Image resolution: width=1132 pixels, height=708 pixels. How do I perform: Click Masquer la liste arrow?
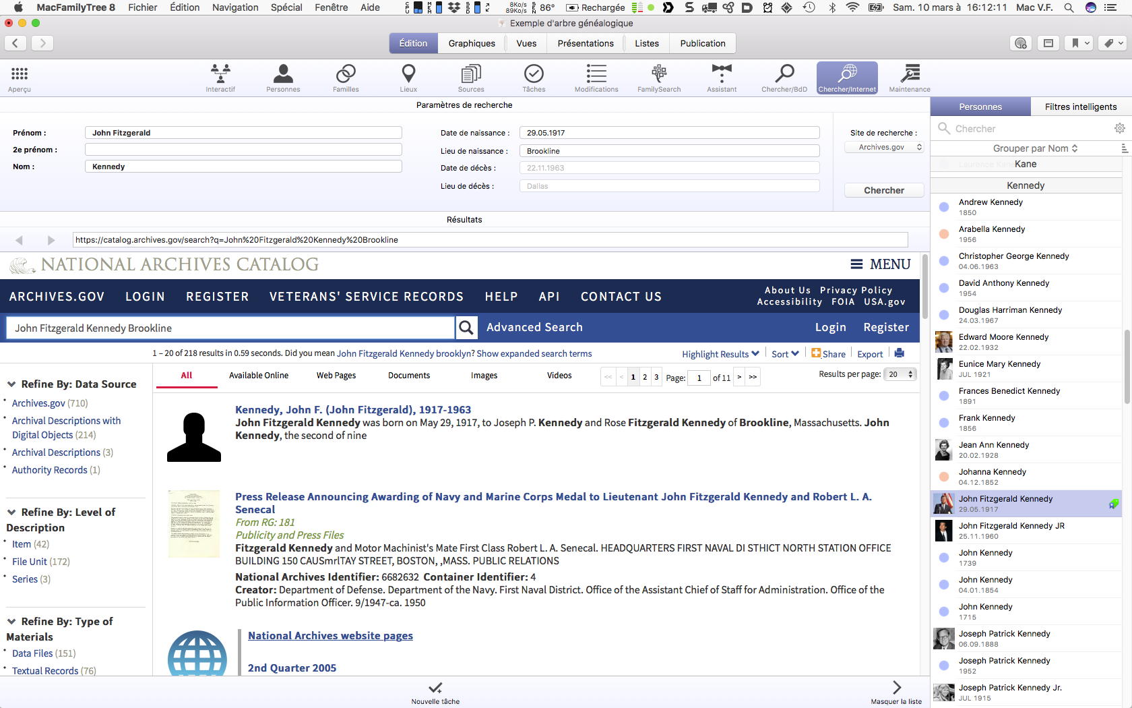[x=896, y=687]
